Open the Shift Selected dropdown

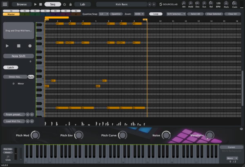point(176,14)
